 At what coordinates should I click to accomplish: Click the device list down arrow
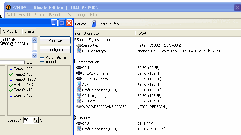35,56
